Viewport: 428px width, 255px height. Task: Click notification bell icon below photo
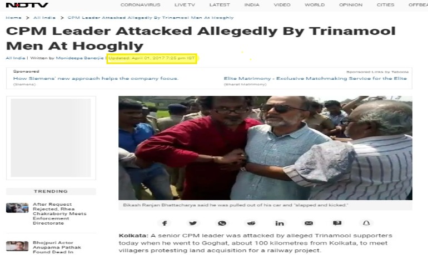click(366, 223)
